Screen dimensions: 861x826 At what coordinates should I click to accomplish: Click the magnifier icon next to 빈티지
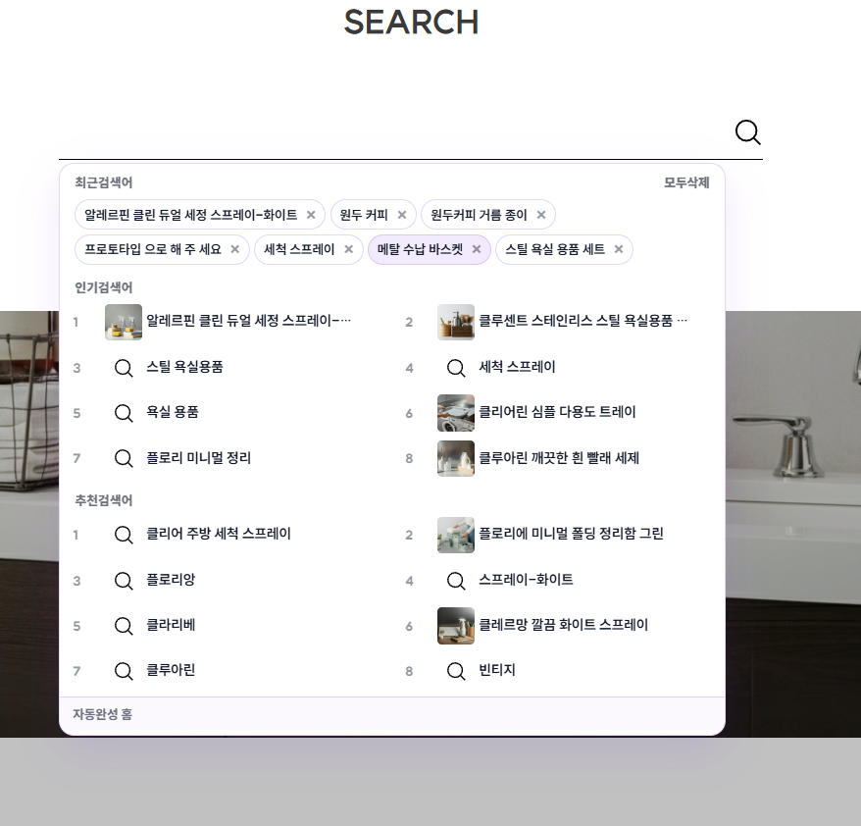[456, 671]
